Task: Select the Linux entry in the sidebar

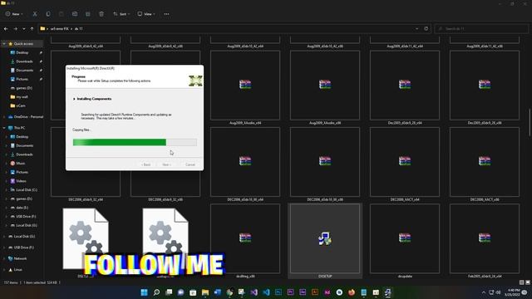Action: coord(18,269)
